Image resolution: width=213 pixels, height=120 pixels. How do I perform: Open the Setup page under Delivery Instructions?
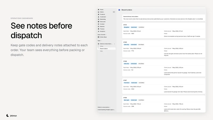(x=102, y=46)
